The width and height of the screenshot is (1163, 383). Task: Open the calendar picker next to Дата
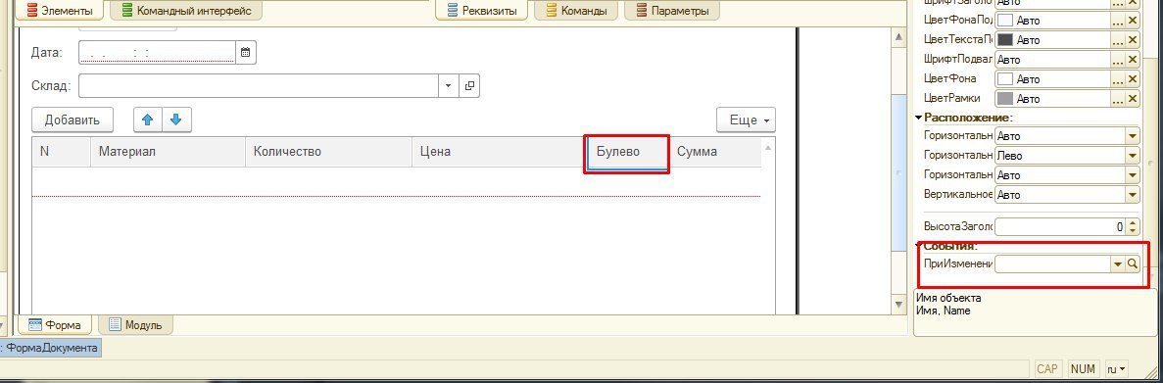coord(246,53)
